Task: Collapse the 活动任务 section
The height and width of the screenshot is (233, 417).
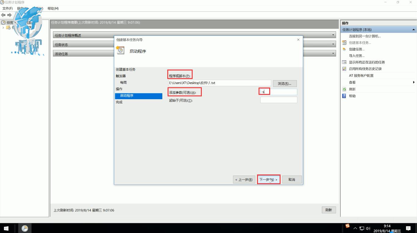Action: [x=333, y=53]
